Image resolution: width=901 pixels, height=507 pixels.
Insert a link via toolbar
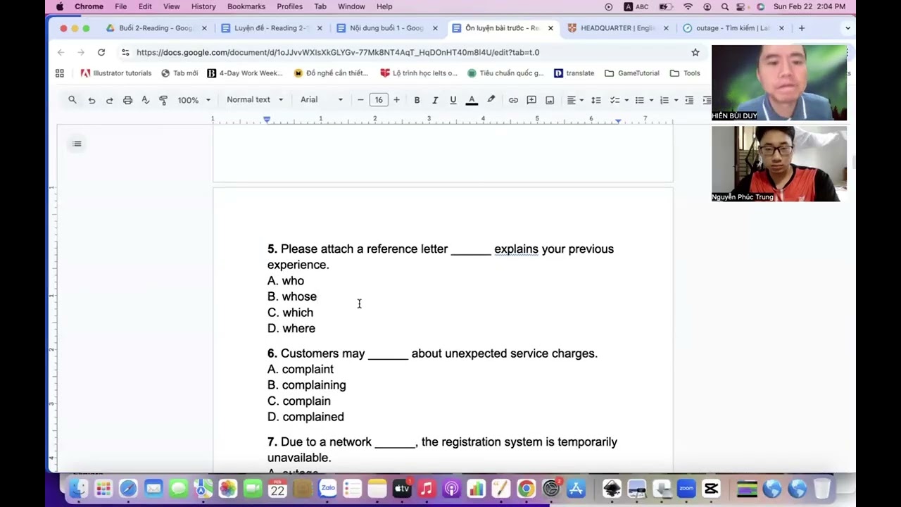513,100
